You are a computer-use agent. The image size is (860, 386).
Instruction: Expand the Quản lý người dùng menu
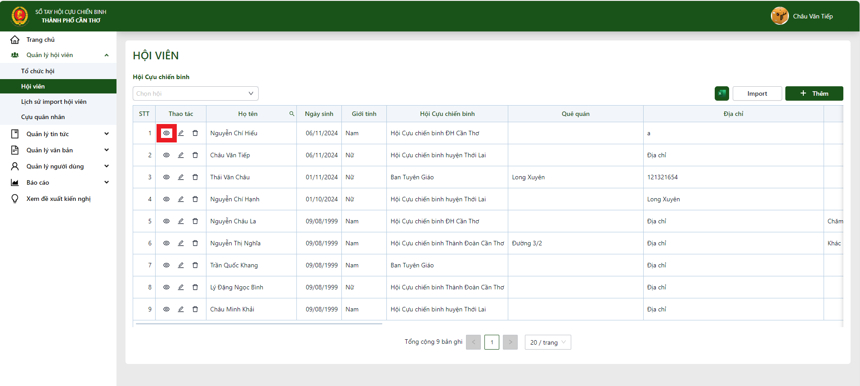point(58,166)
